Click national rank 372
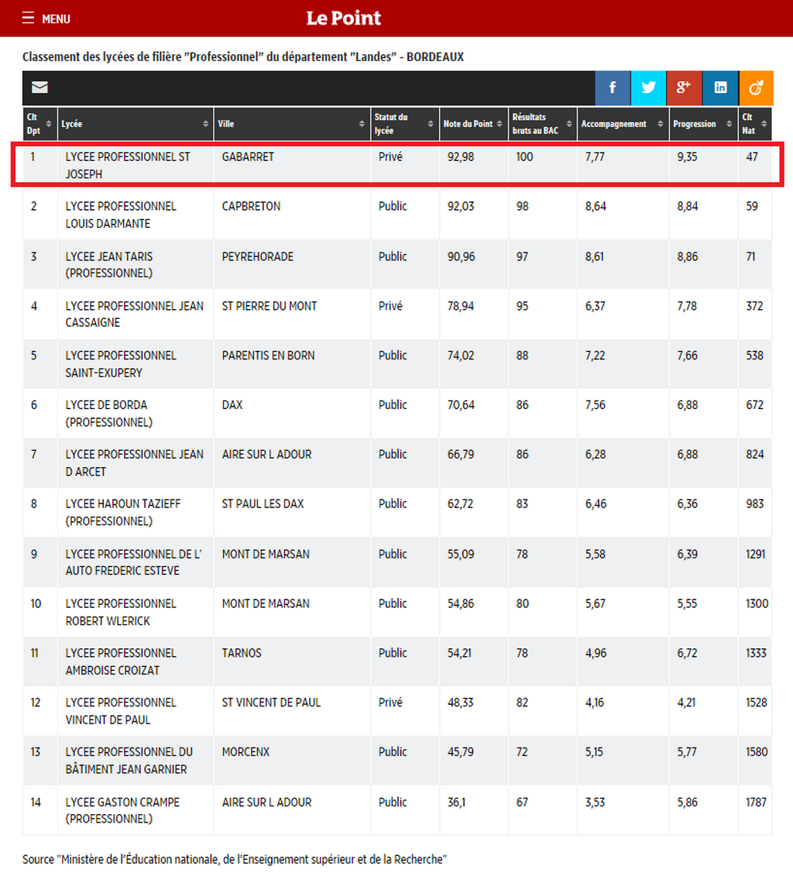 [754, 306]
